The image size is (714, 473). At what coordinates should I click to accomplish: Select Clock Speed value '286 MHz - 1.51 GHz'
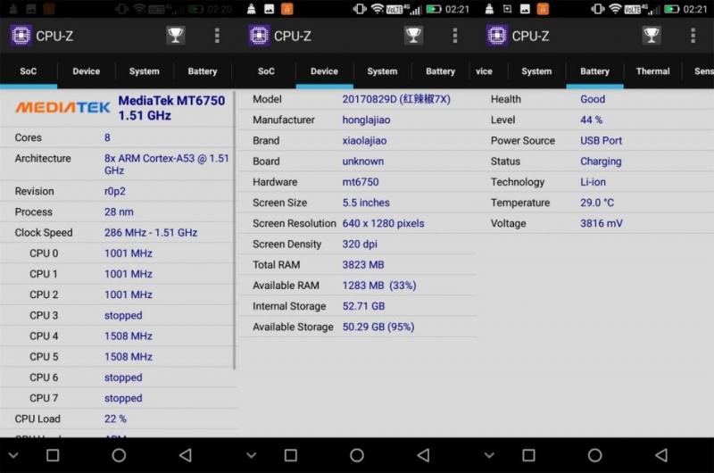coord(151,233)
